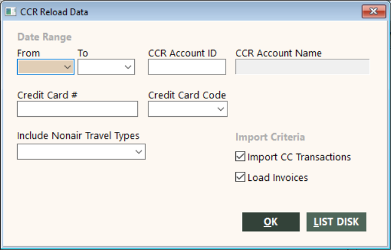Click the application icon in the title bar

(x=10, y=12)
